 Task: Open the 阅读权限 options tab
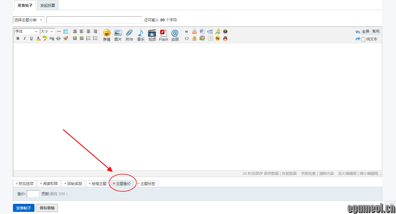click(x=49, y=184)
